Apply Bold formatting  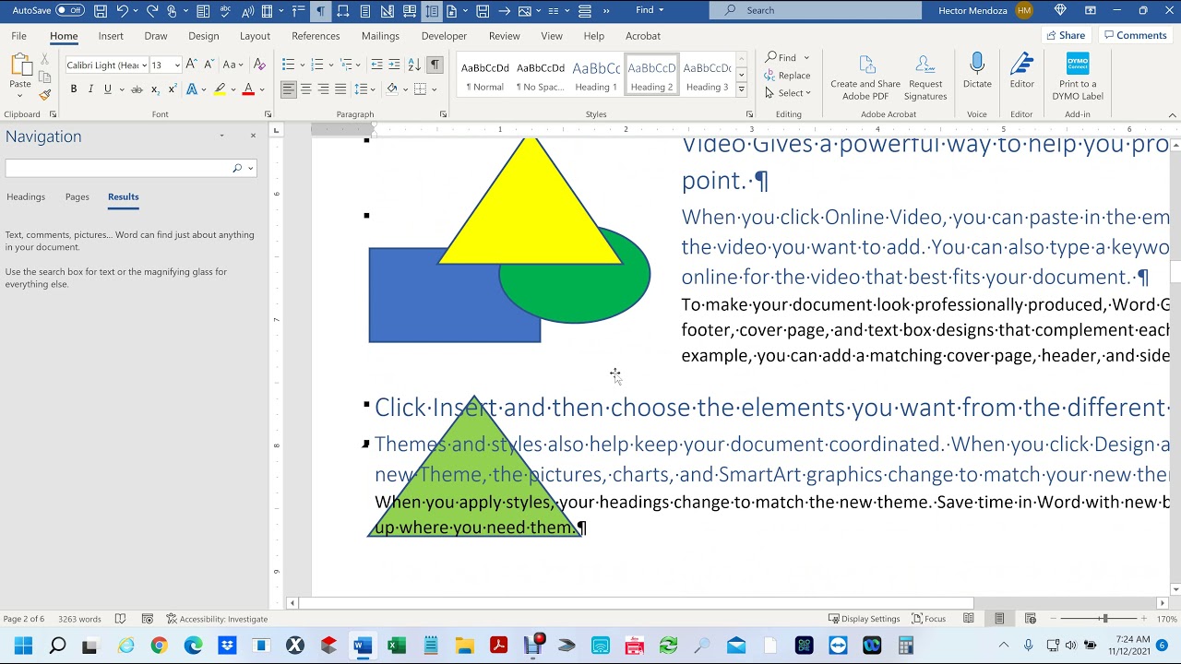click(74, 89)
